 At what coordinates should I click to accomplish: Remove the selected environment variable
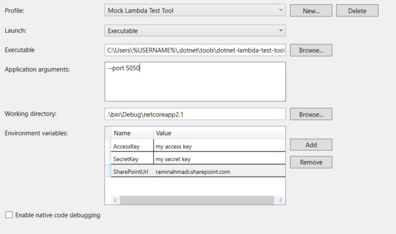click(x=311, y=162)
